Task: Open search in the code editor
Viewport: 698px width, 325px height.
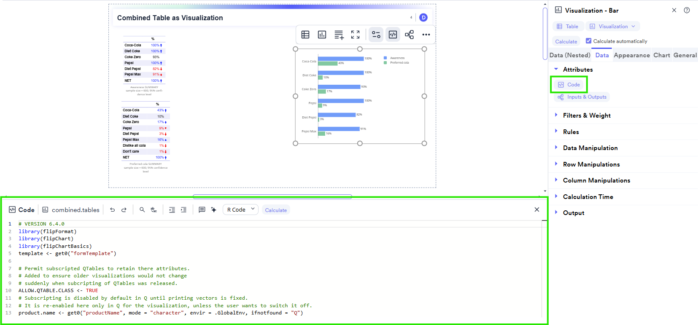Action: point(142,210)
